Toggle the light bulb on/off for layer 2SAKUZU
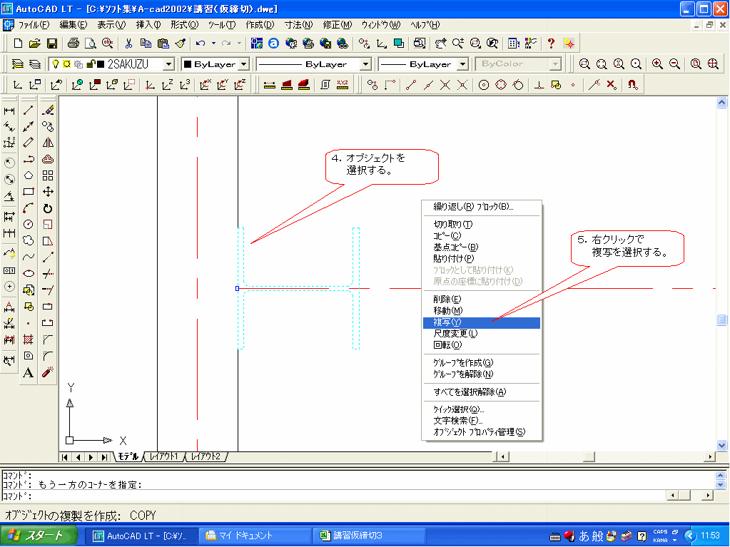730x547 pixels. pyautogui.click(x=56, y=63)
